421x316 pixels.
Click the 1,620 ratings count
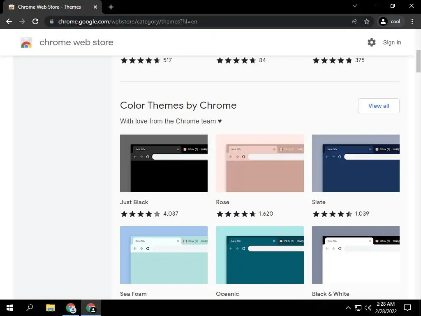point(266,214)
